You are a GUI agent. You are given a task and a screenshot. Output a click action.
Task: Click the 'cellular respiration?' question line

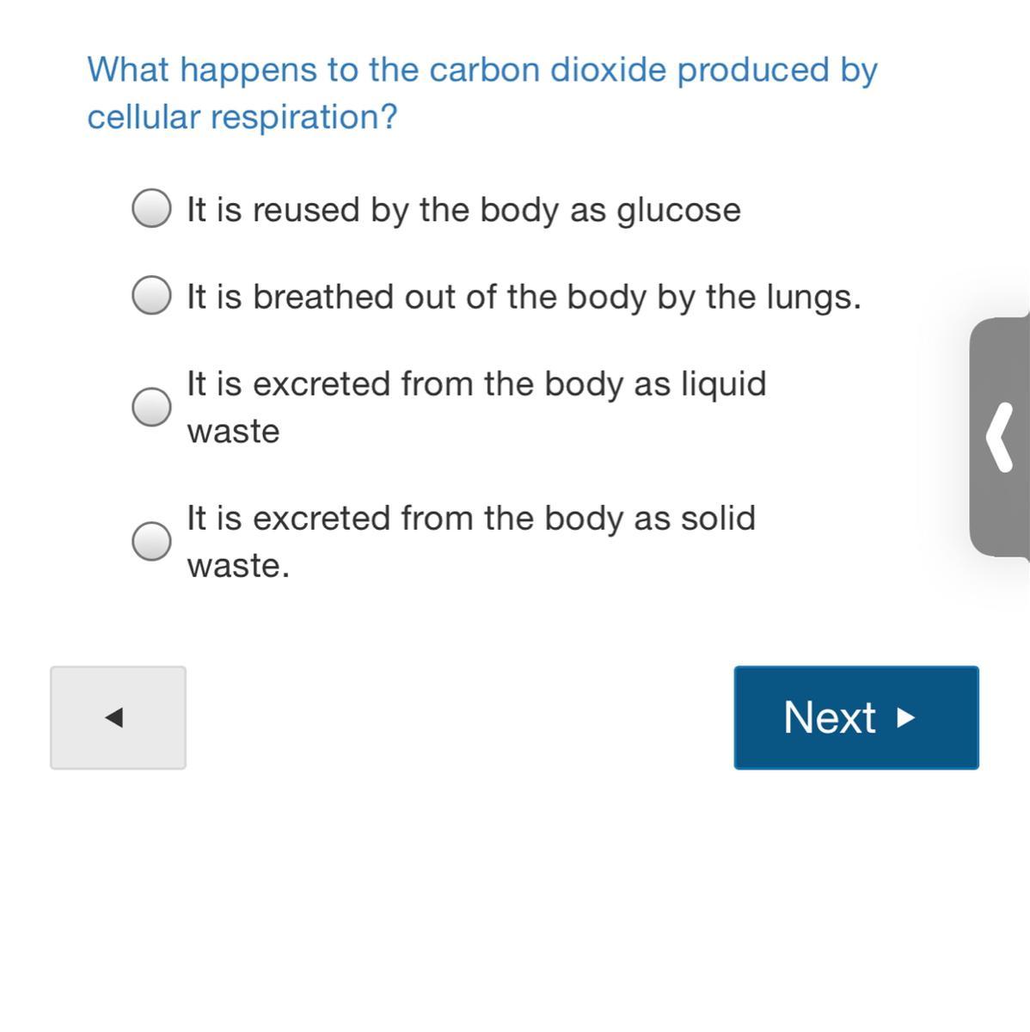[242, 117]
